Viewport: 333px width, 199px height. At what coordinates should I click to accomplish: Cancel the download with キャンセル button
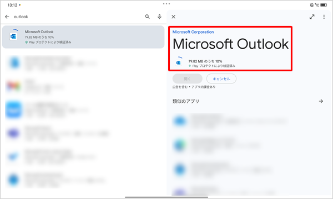tap(221, 78)
